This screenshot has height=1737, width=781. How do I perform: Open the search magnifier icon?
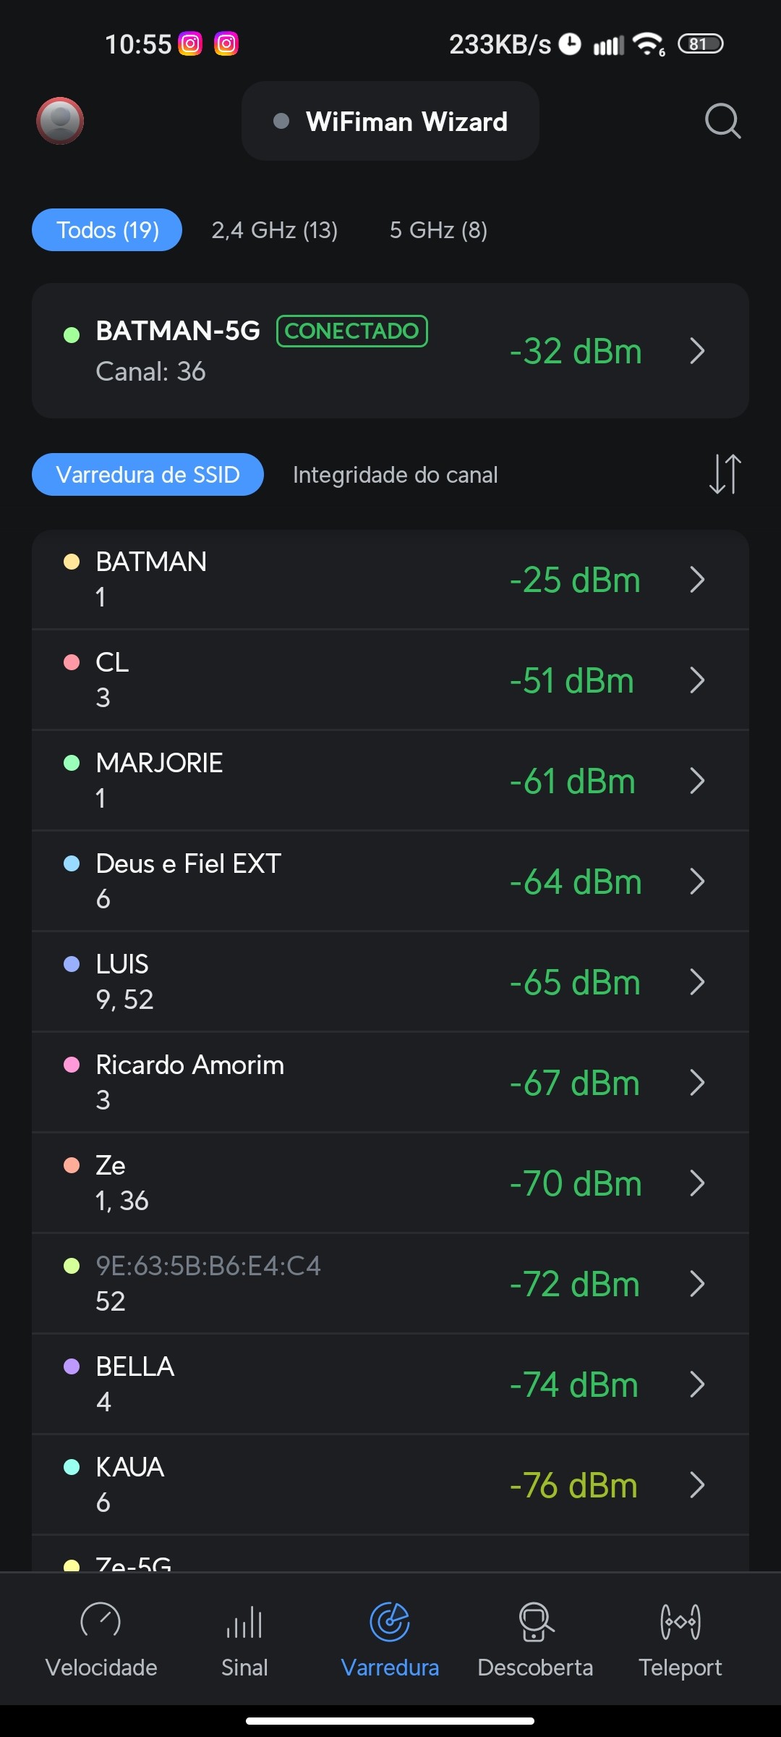tap(722, 121)
